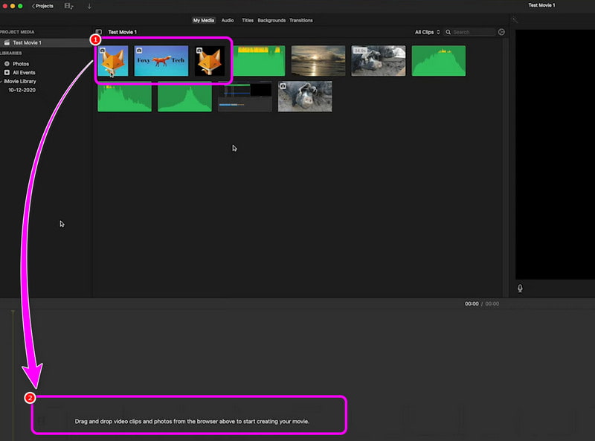Click the Photos icon in Libraries sidebar
595x441 pixels.
click(7, 63)
